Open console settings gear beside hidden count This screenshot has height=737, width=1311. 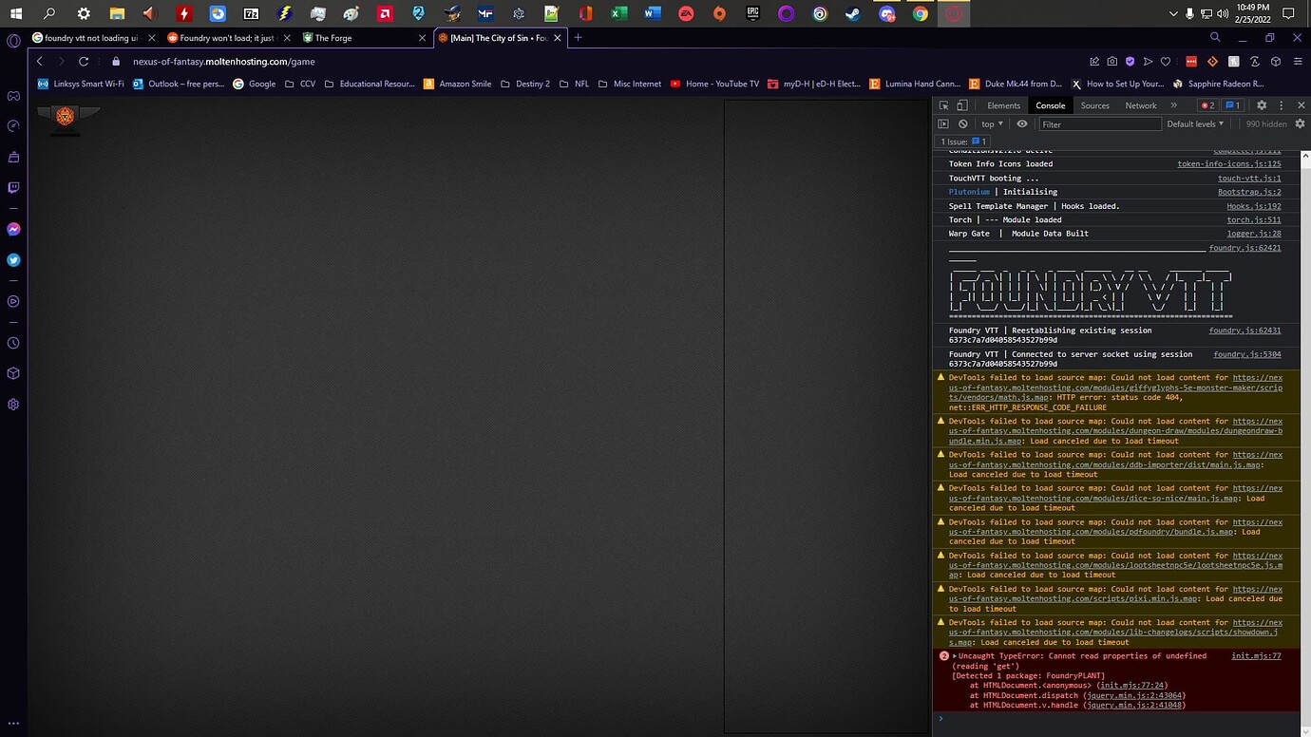(x=1300, y=123)
